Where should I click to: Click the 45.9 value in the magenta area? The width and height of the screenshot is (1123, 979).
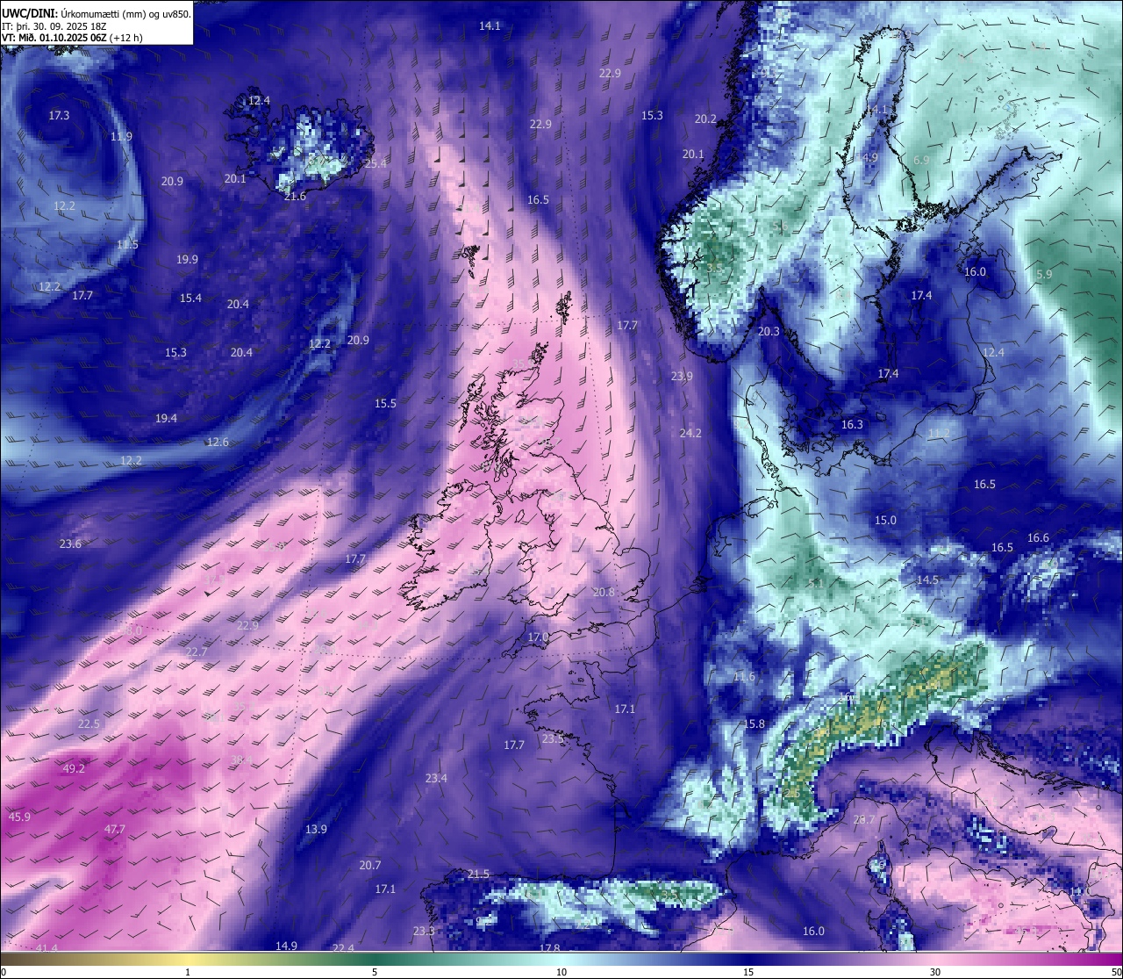point(19,817)
